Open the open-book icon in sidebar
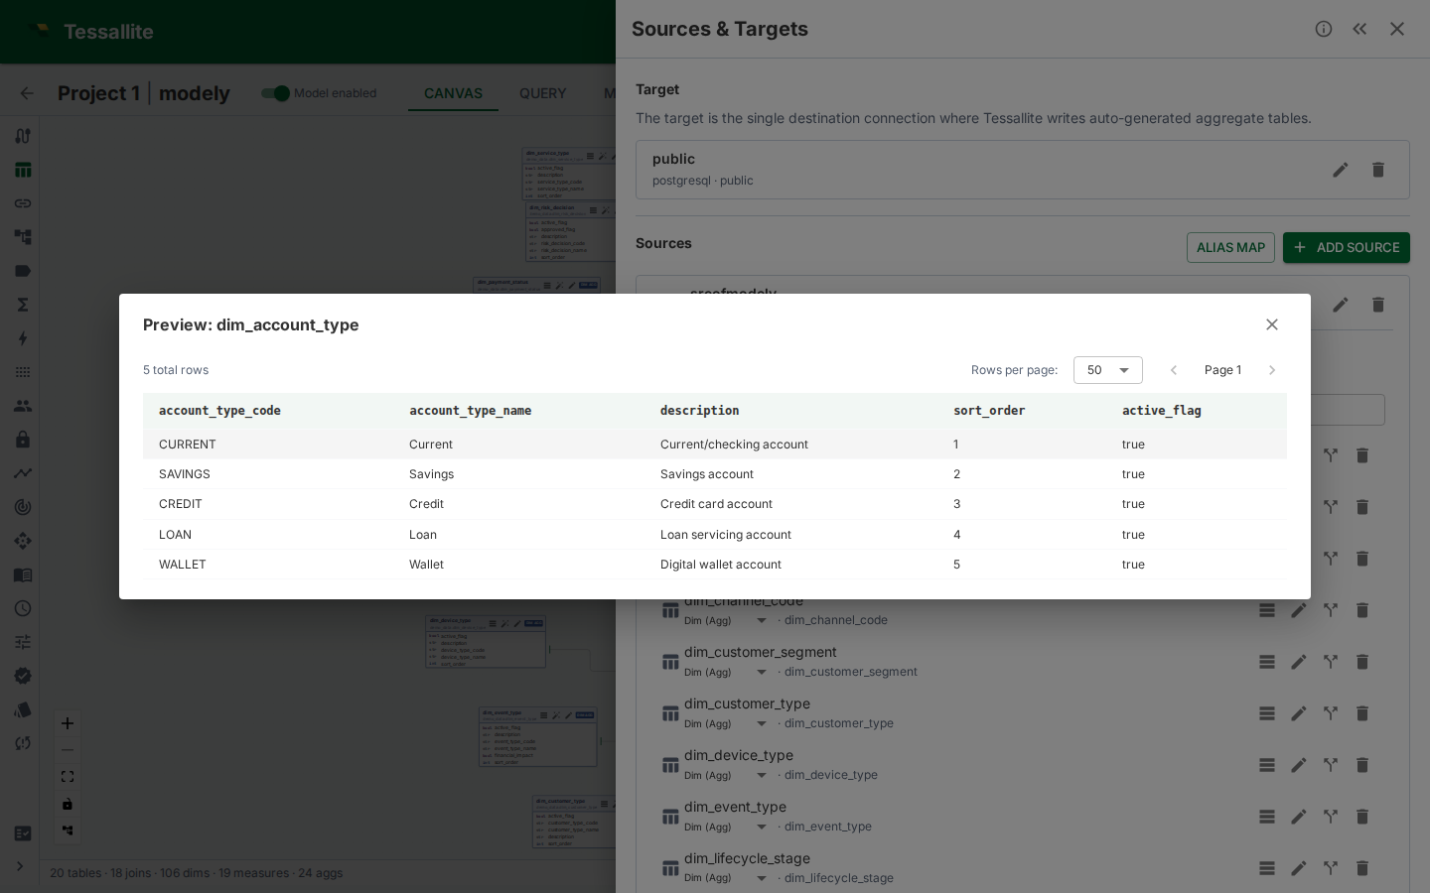1430x893 pixels. coord(22,574)
